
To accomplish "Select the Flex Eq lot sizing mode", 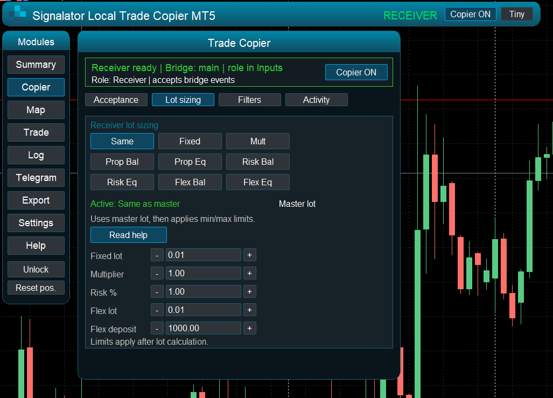I will (258, 182).
